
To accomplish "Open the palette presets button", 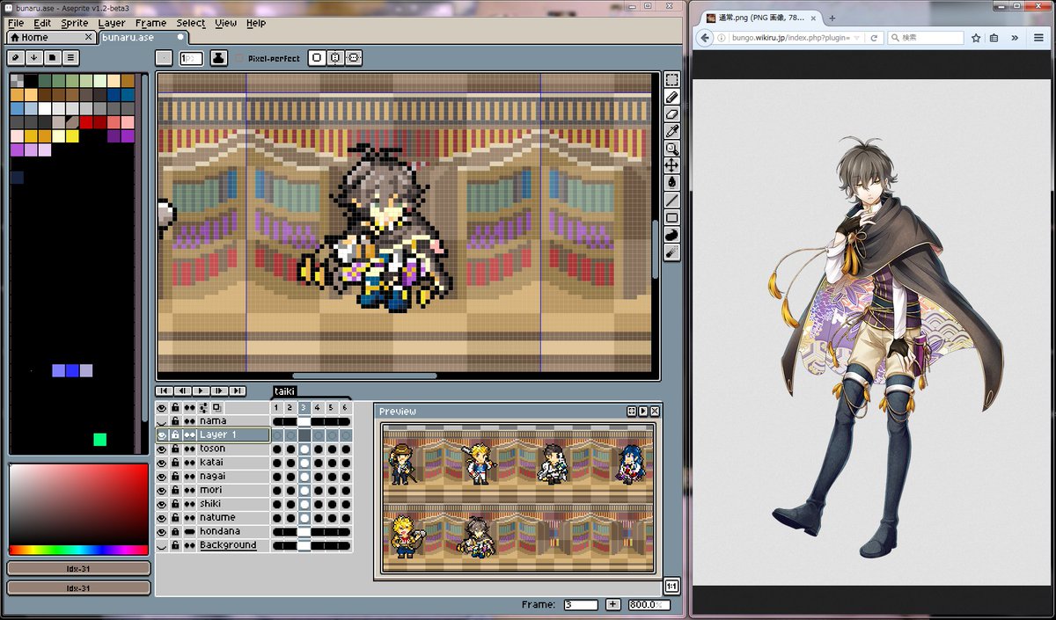I will pos(52,58).
